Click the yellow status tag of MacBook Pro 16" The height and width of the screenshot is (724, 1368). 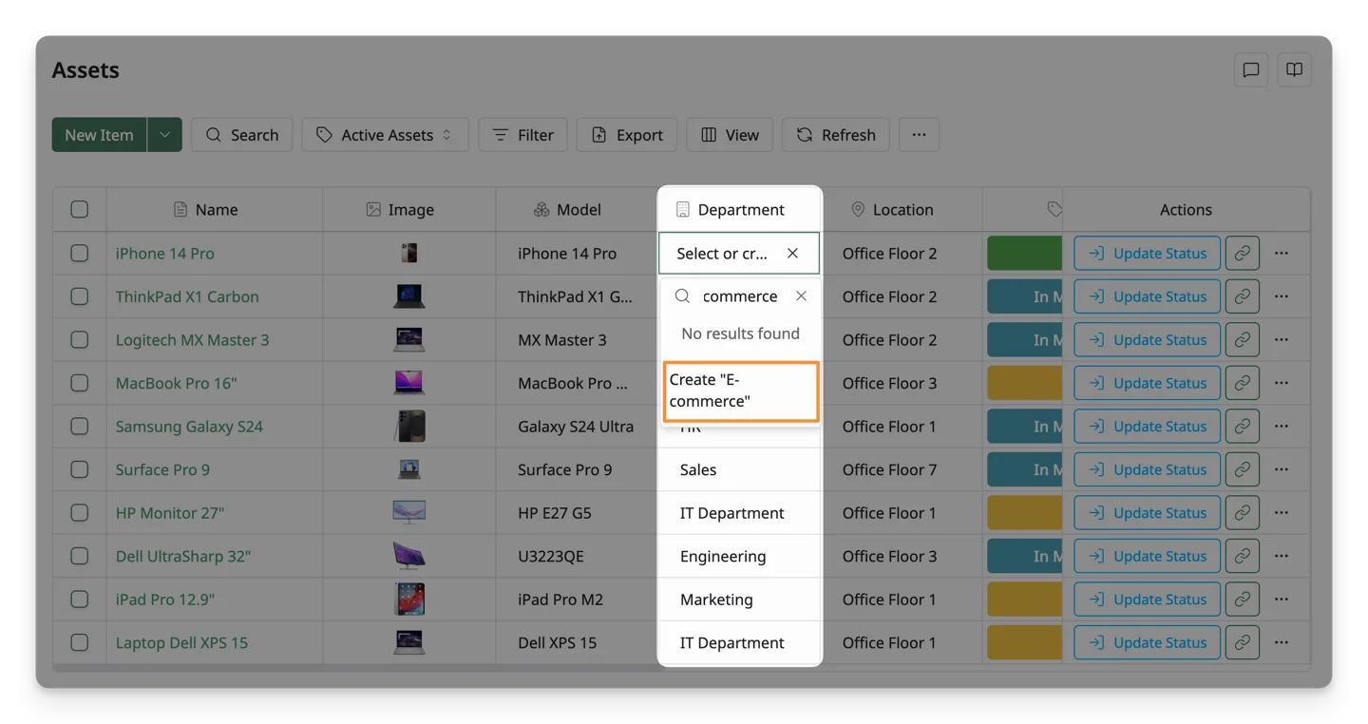pyautogui.click(x=1024, y=383)
